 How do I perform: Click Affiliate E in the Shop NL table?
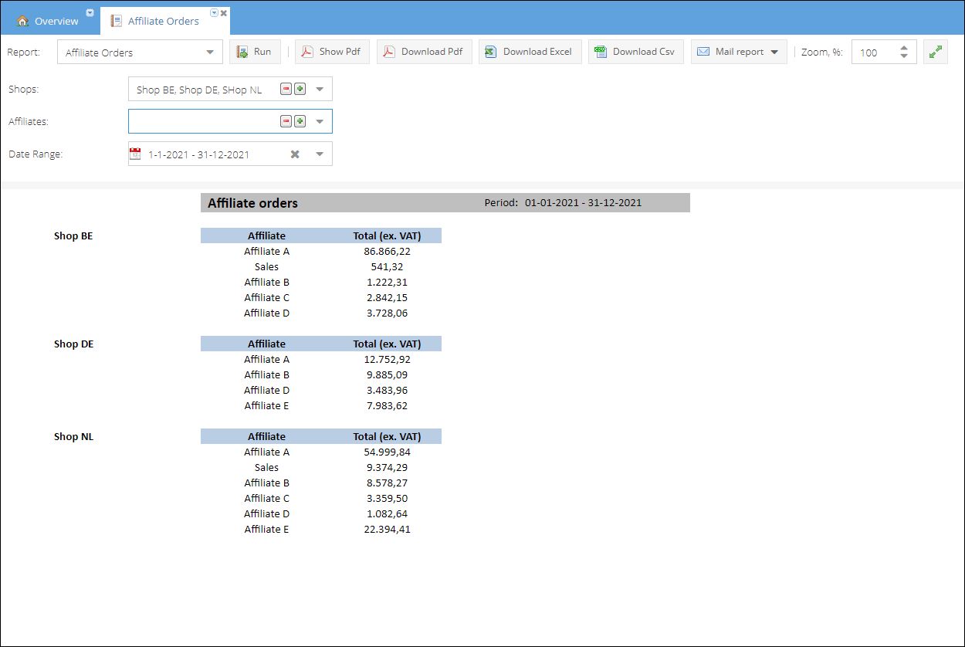pos(266,529)
